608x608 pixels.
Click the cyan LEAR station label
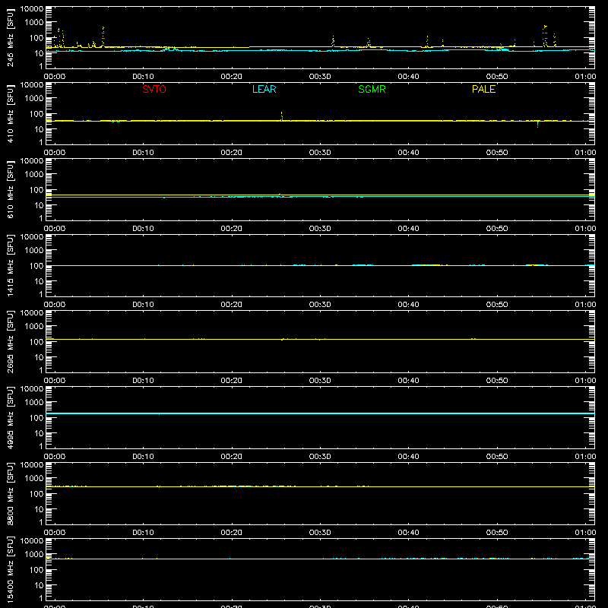pyautogui.click(x=264, y=89)
